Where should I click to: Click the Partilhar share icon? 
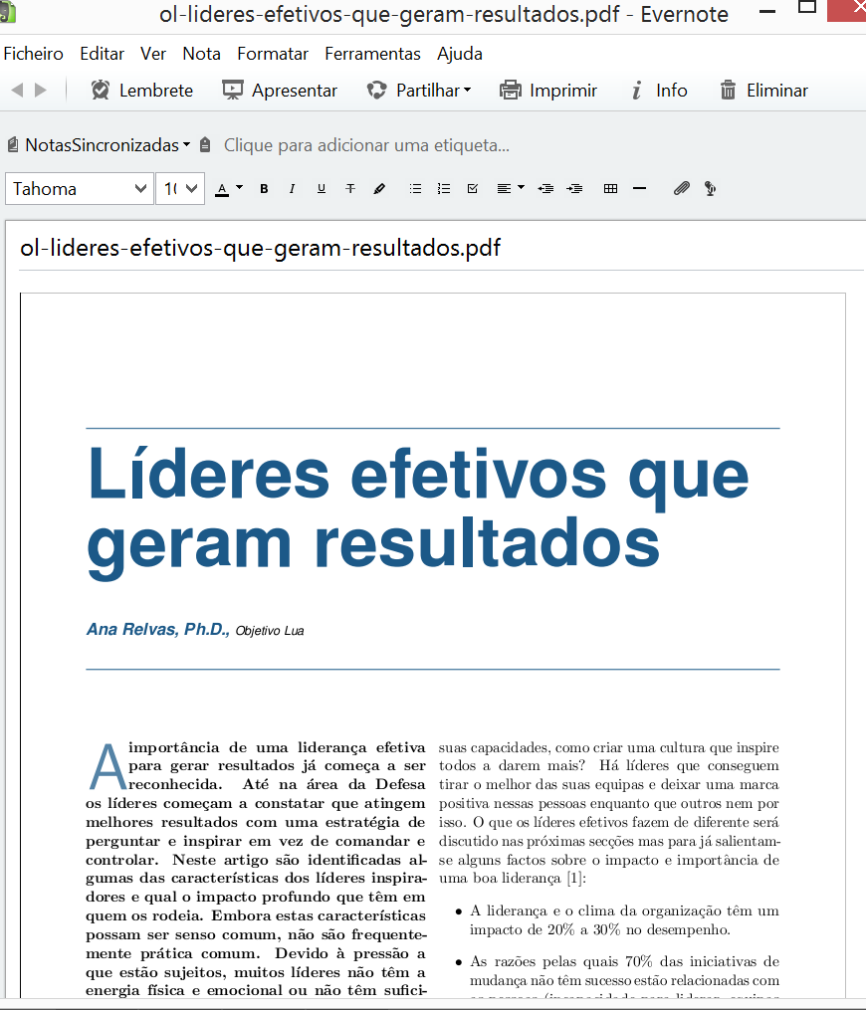376,91
